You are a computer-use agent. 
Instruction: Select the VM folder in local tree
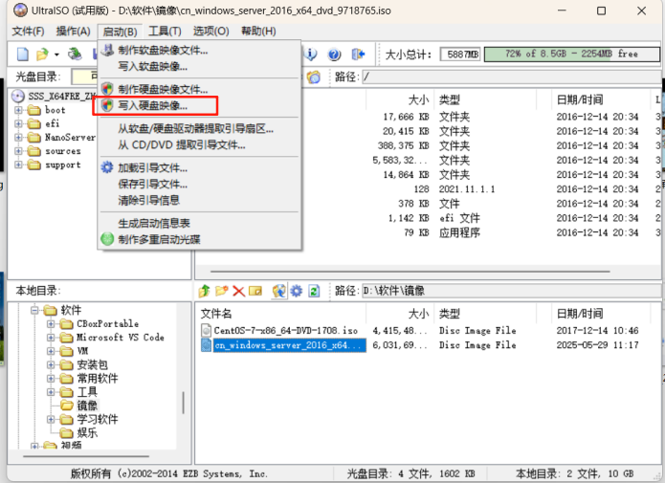pyautogui.click(x=82, y=351)
